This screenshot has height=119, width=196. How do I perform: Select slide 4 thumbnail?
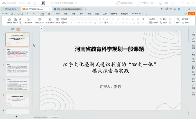pos(17,85)
